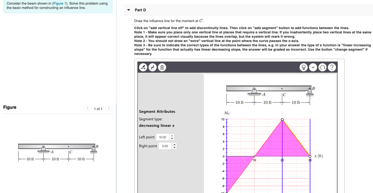Click the open point at x equals 30
The image size is (373, 193).
(x=310, y=156)
